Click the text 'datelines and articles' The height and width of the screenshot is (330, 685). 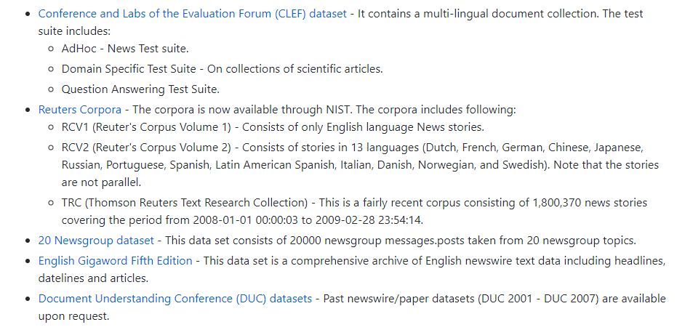pos(94,278)
